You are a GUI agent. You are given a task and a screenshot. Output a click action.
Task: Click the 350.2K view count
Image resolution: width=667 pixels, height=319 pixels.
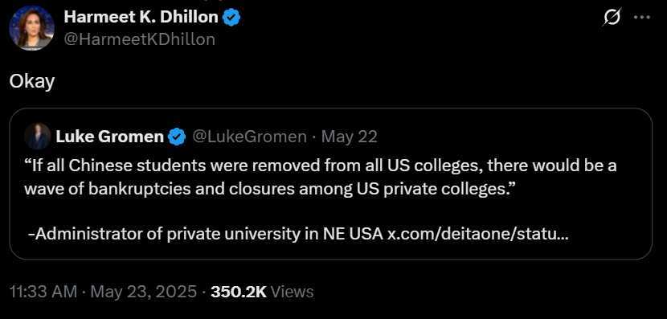click(238, 292)
